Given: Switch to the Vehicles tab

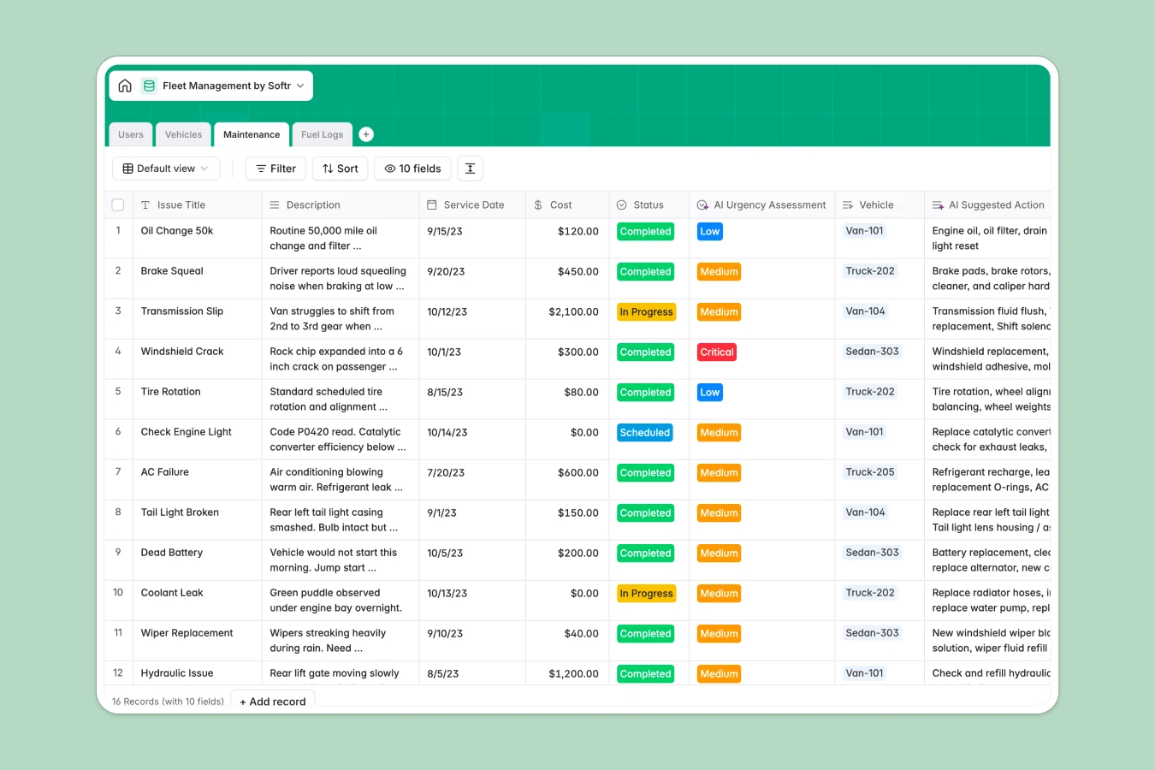Looking at the screenshot, I should (x=183, y=134).
